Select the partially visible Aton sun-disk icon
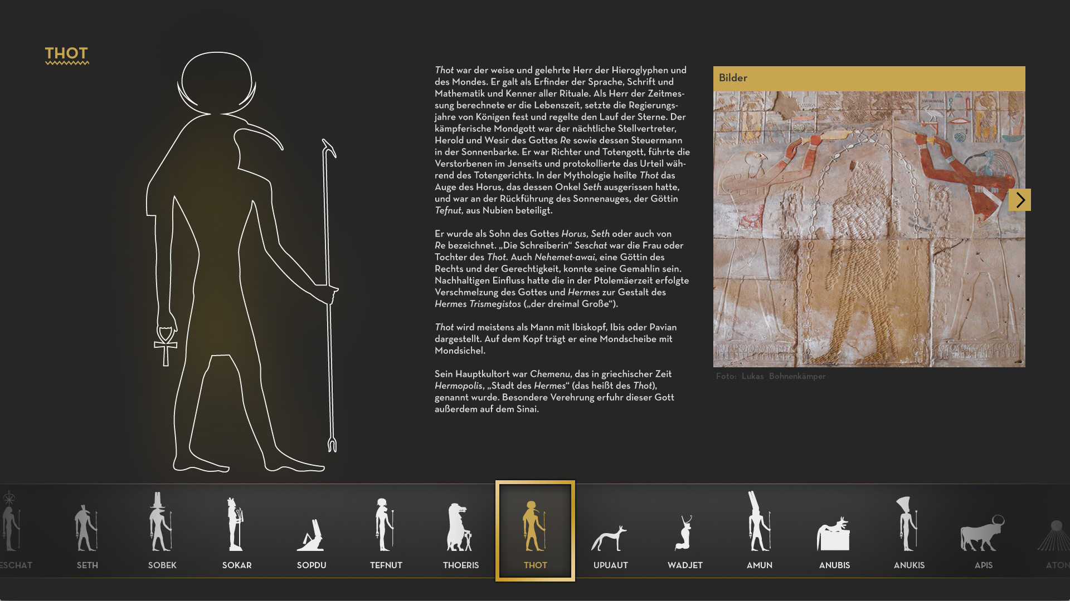Image resolution: width=1070 pixels, height=601 pixels. click(x=1054, y=535)
